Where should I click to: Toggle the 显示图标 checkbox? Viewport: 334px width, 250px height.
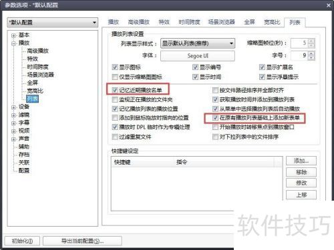coord(115,67)
